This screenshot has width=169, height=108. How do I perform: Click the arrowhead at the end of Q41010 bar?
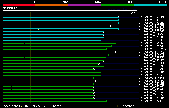119,20
